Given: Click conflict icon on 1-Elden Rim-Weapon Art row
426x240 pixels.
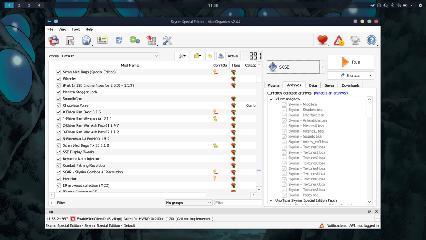Looking at the screenshot, I should (215, 119).
